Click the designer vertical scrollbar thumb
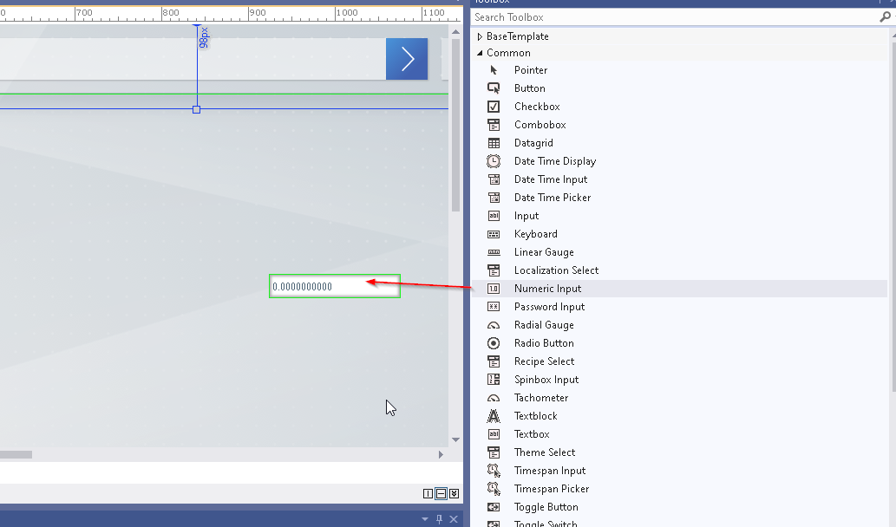The height and width of the screenshot is (527, 896). tap(455, 126)
